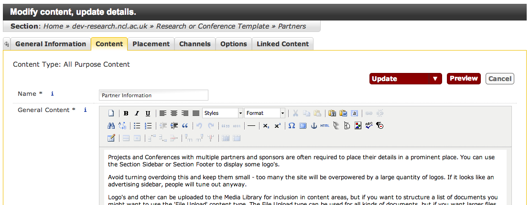Image resolution: width=531 pixels, height=205 pixels.
Task: Insert a horizontal rule
Action: [251, 126]
